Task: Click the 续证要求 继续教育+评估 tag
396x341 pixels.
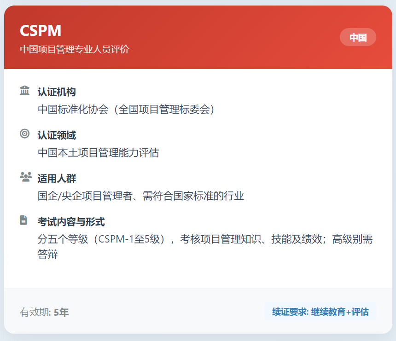Action: click(x=320, y=312)
